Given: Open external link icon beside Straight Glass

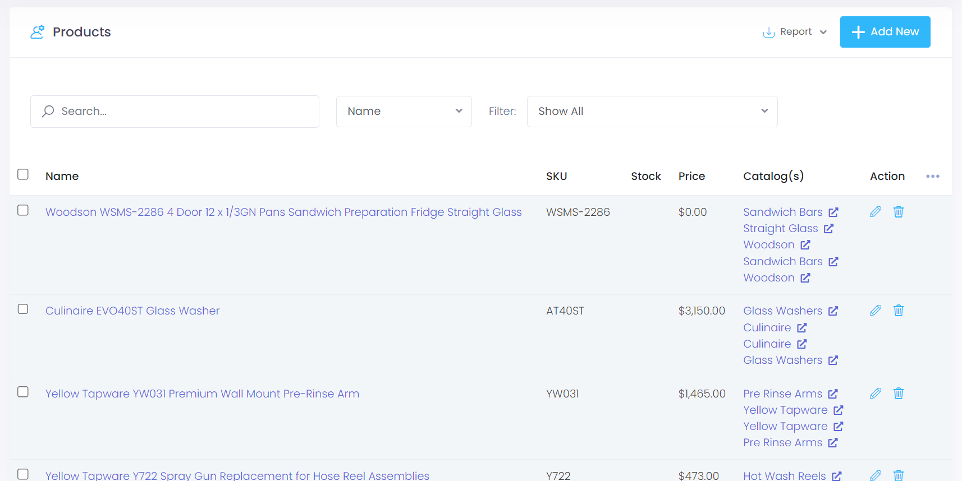Looking at the screenshot, I should (829, 228).
